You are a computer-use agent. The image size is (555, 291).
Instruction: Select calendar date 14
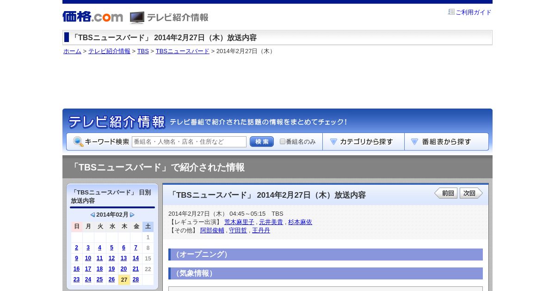coord(136,258)
